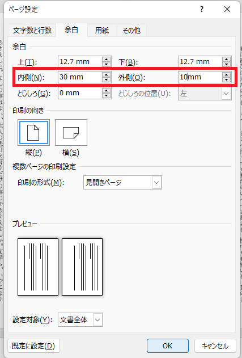Decrease the 内側(N) margin with down arrow

[x=107, y=79]
